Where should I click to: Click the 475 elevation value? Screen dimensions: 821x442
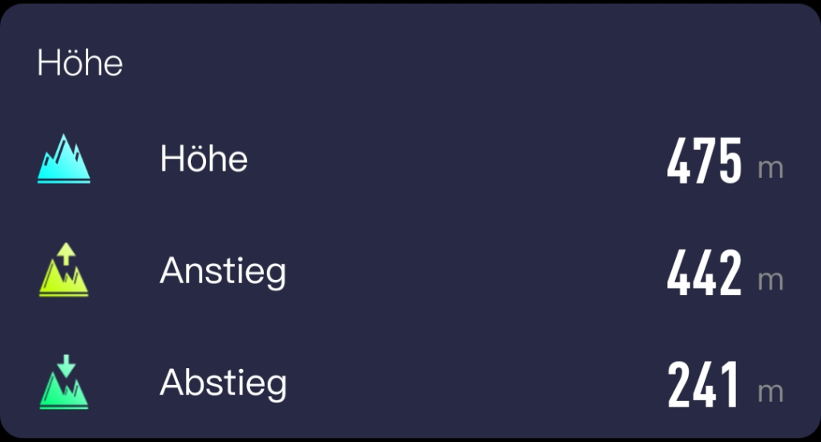pyautogui.click(x=704, y=162)
